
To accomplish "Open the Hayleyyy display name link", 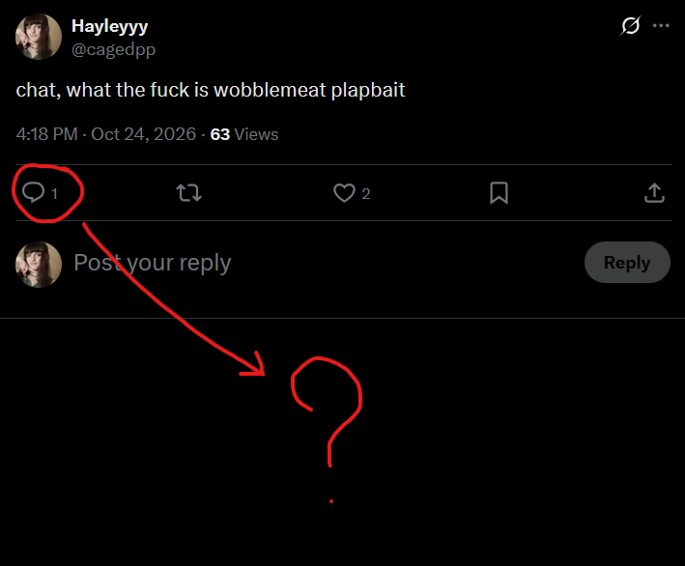I will (x=109, y=26).
